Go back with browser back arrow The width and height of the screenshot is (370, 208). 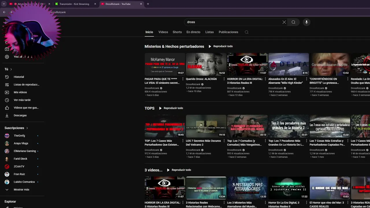coord(4,12)
